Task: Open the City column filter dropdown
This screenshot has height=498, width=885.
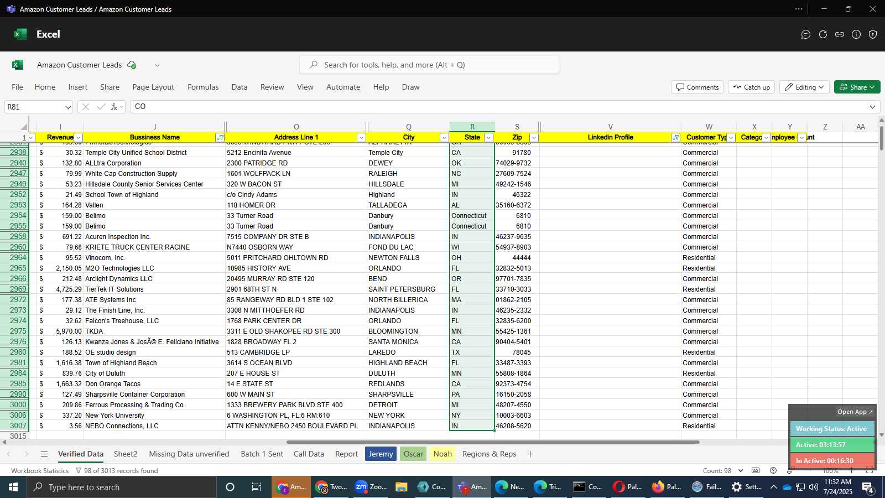Action: coord(444,137)
